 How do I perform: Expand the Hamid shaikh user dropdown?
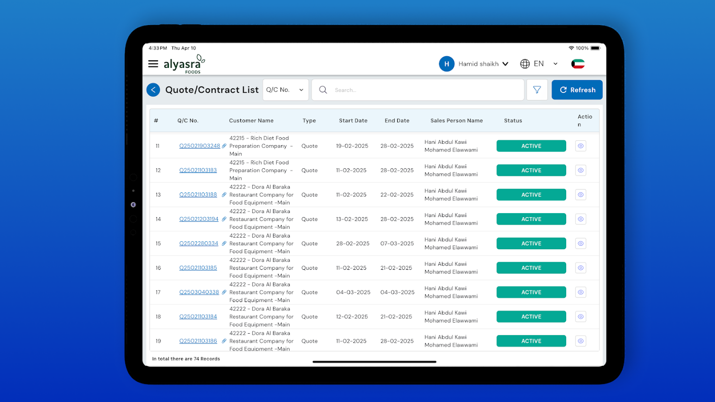point(505,64)
